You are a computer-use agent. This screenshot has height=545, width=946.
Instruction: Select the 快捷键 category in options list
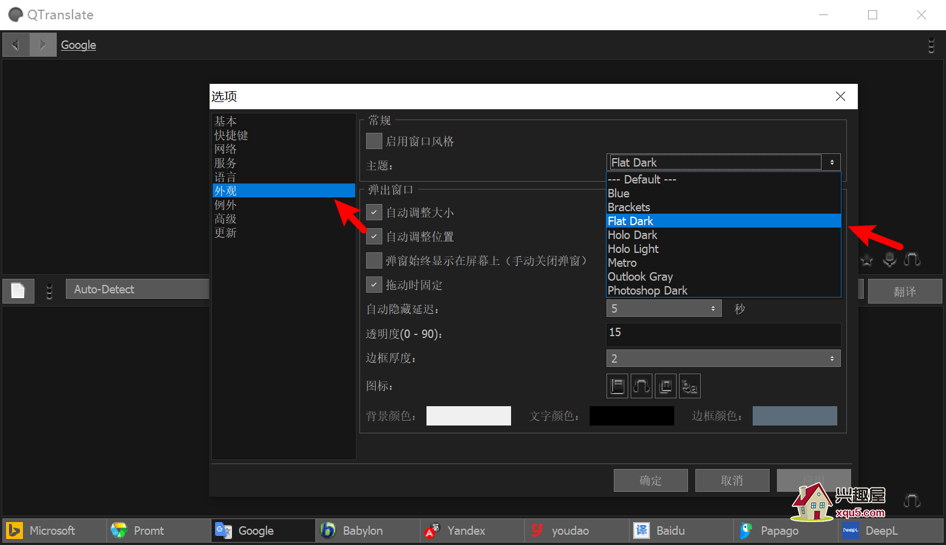coord(231,135)
